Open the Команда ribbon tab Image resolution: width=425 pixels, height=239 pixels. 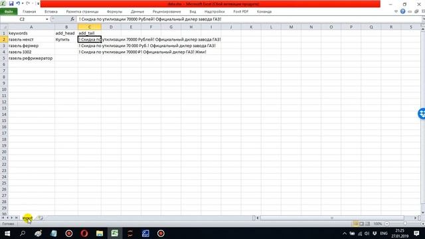click(x=264, y=12)
